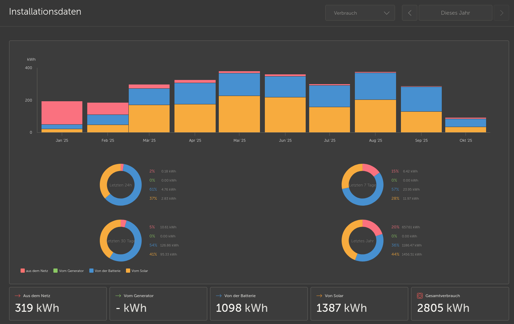The image size is (514, 324).
Task: Select the Von der Batterie summary card
Action: point(259,303)
